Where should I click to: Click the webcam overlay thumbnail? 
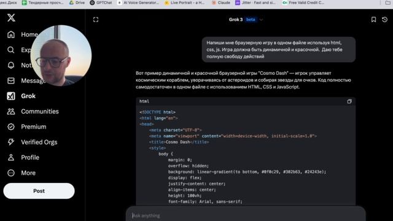61,55
